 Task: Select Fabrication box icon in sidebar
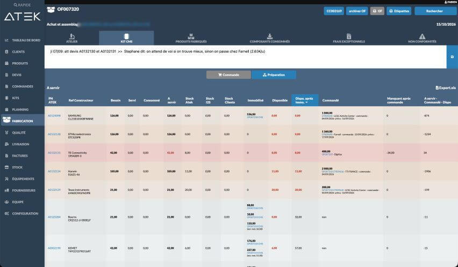pyautogui.click(x=6, y=120)
